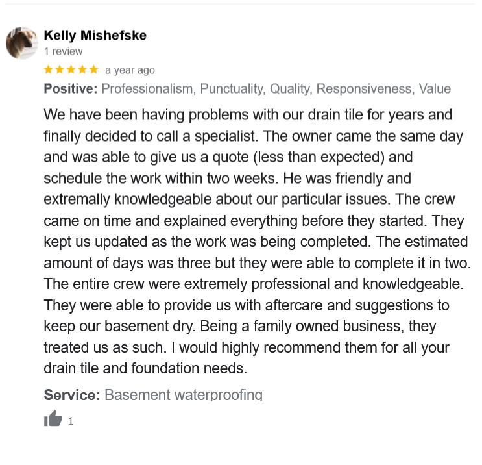Click the "Service:" label

71,394
